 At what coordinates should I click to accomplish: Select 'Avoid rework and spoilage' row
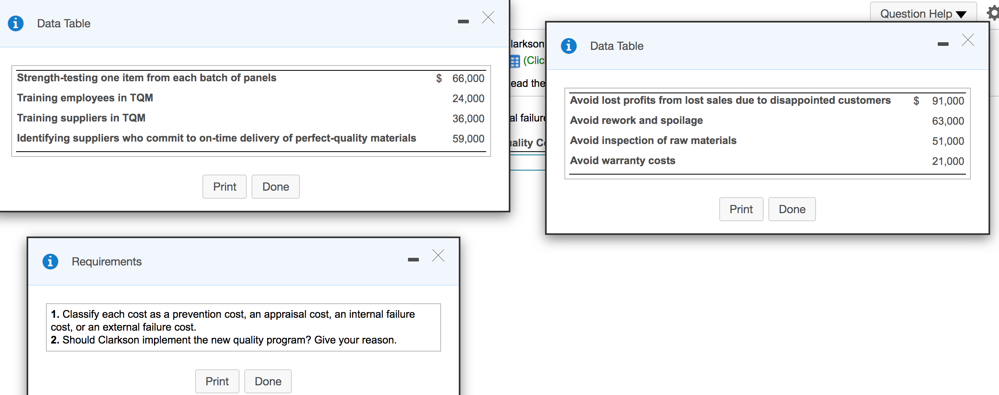point(767,121)
